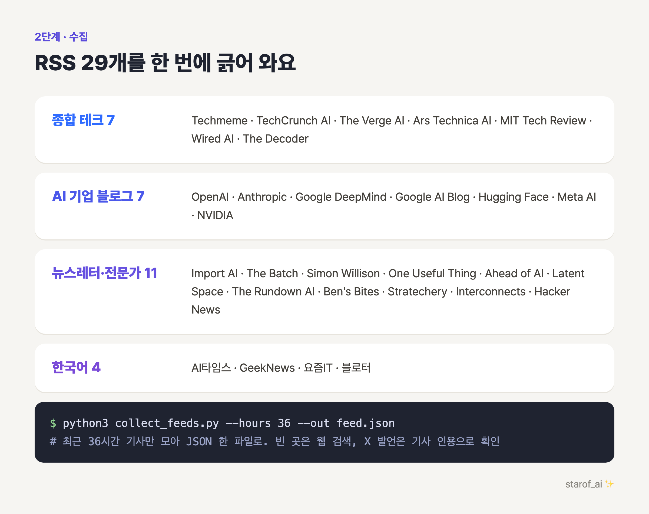The width and height of the screenshot is (649, 514).
Task: Click 'MIT Tech Review' source name
Action: pos(543,121)
